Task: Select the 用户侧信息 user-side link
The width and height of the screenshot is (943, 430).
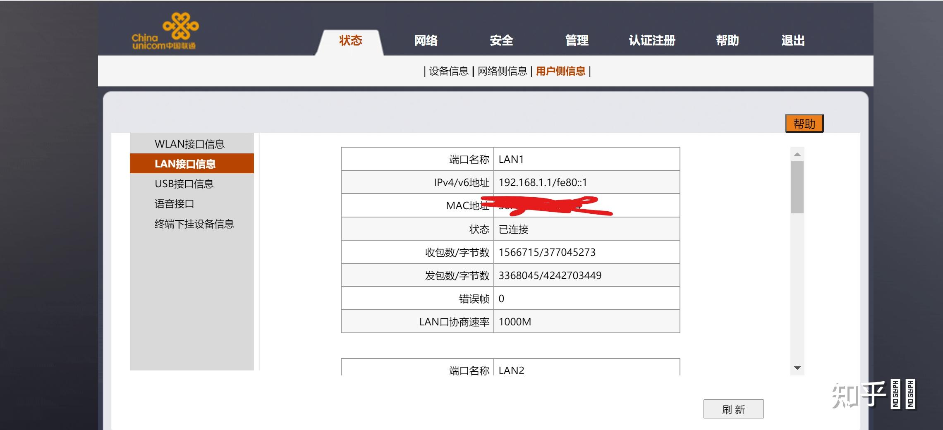Action: tap(560, 71)
